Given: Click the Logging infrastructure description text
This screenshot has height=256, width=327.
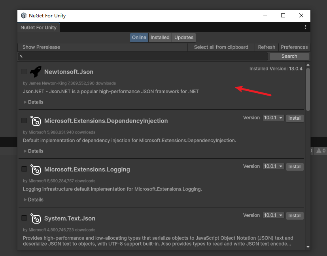Looking at the screenshot, I should (x=112, y=189).
